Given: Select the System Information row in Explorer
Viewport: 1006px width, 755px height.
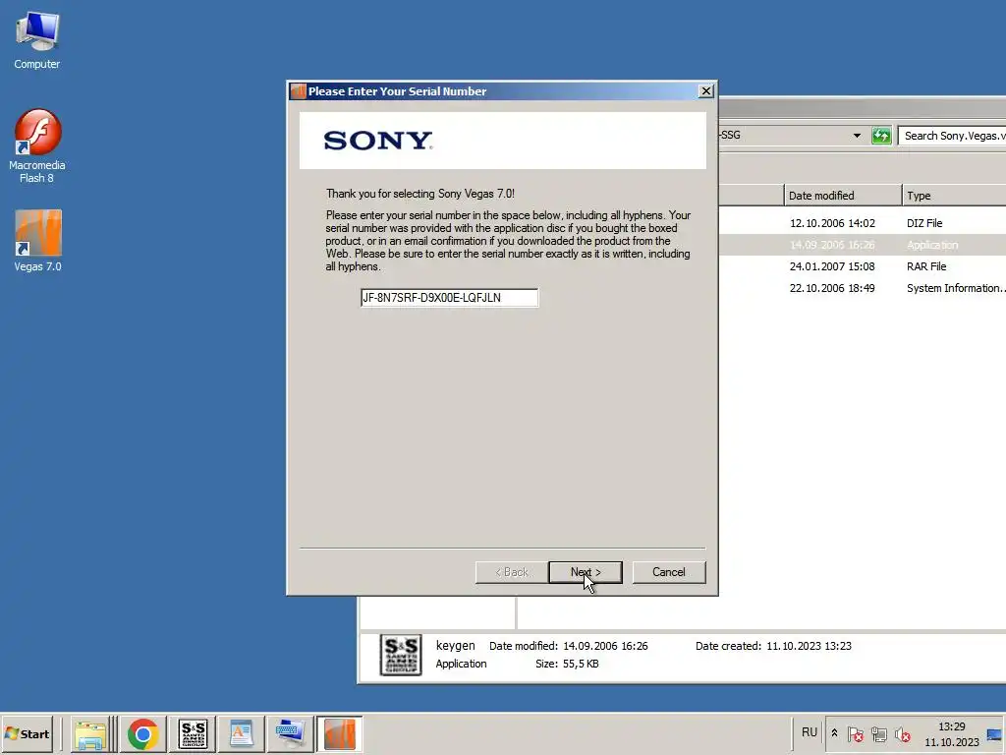Looking at the screenshot, I should tap(862, 288).
